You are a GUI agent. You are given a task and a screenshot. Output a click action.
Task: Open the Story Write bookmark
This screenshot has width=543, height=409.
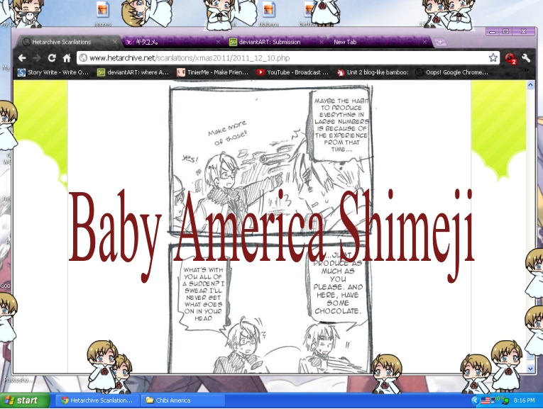pyautogui.click(x=53, y=72)
